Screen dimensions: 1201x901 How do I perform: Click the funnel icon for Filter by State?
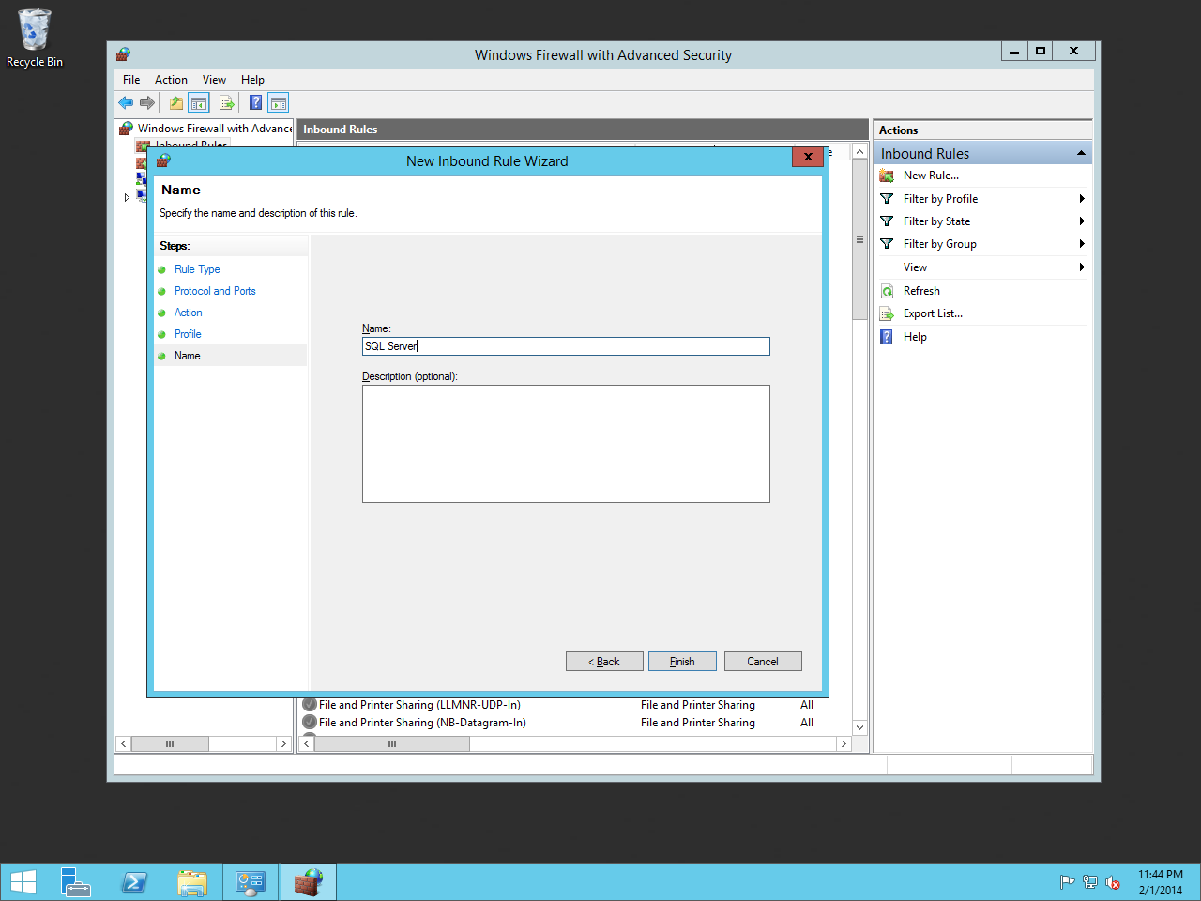pos(887,221)
